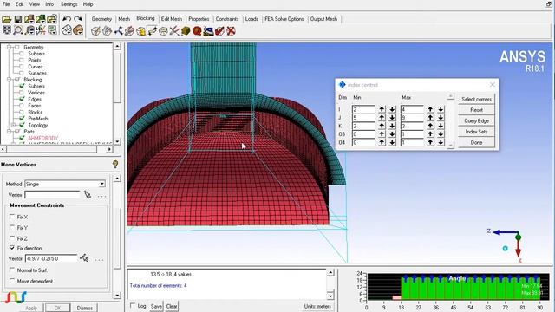Image resolution: width=555 pixels, height=312 pixels.
Task: Click the select-vertex arrow icon beside Vertex field
Action: [88, 194]
